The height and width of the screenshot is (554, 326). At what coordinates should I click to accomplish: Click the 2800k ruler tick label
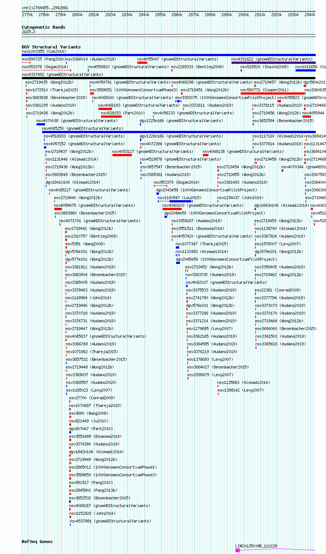(77, 15)
